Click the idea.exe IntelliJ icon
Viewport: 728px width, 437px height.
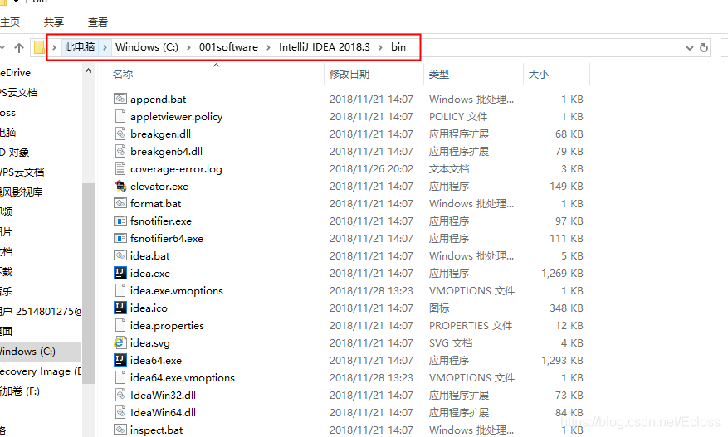point(120,273)
